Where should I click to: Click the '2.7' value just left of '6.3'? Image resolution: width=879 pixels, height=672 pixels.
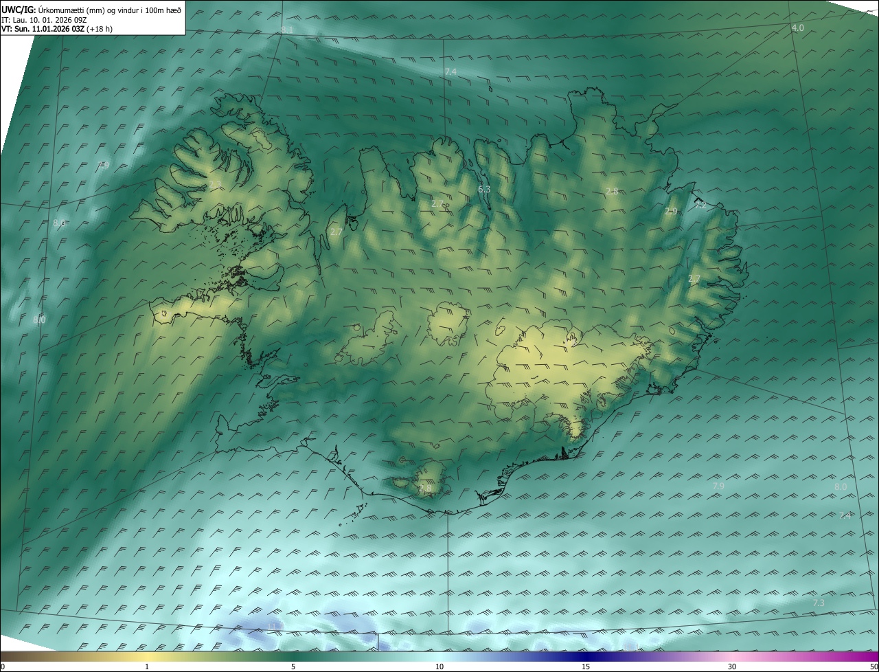pyautogui.click(x=437, y=203)
